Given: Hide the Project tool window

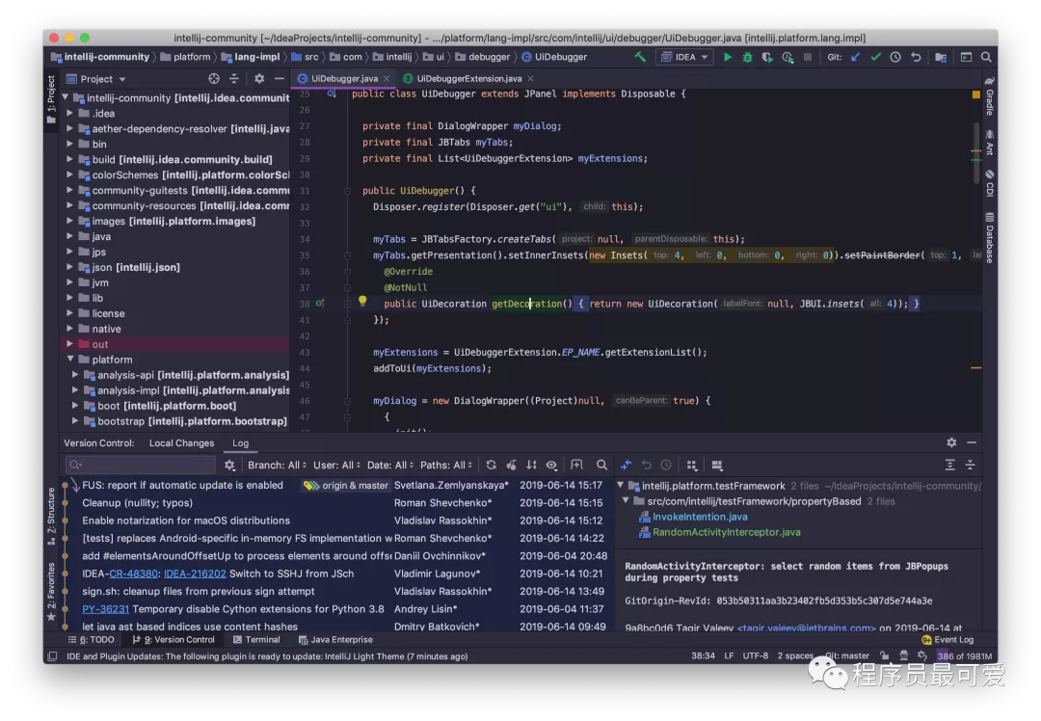Looking at the screenshot, I should (x=280, y=79).
